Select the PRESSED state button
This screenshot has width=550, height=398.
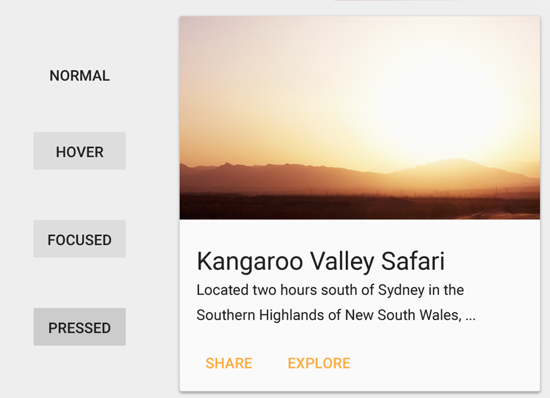pyautogui.click(x=80, y=327)
